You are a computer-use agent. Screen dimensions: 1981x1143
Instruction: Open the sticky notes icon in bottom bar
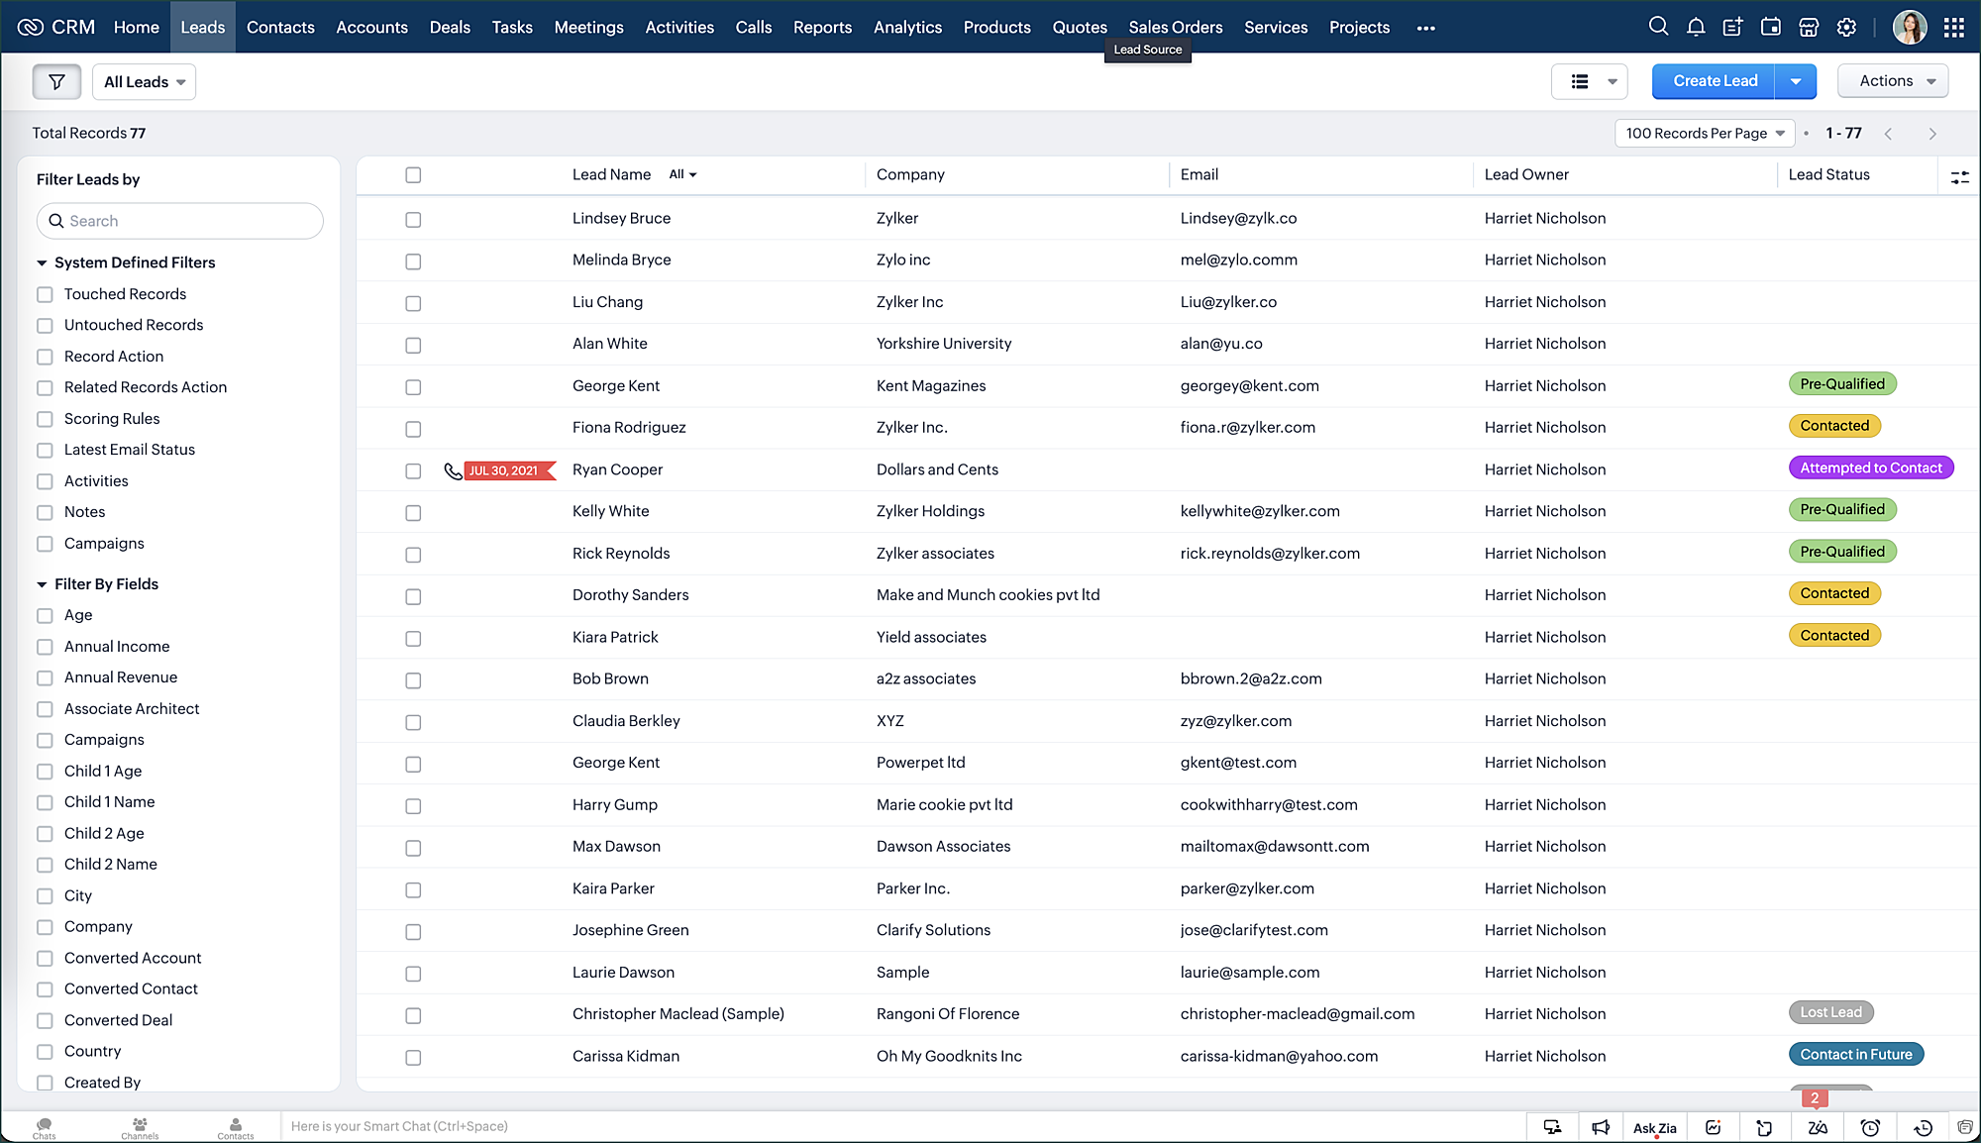(1764, 1127)
